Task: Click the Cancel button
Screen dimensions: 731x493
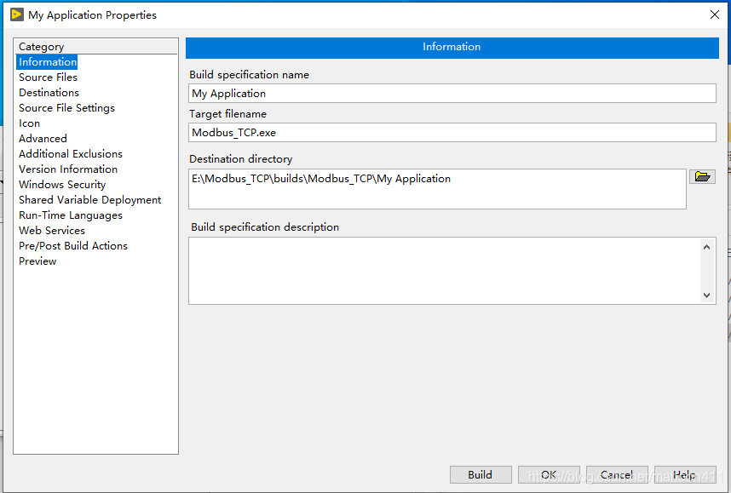Action: tap(616, 475)
